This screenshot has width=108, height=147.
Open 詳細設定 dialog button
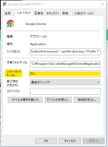(87, 100)
